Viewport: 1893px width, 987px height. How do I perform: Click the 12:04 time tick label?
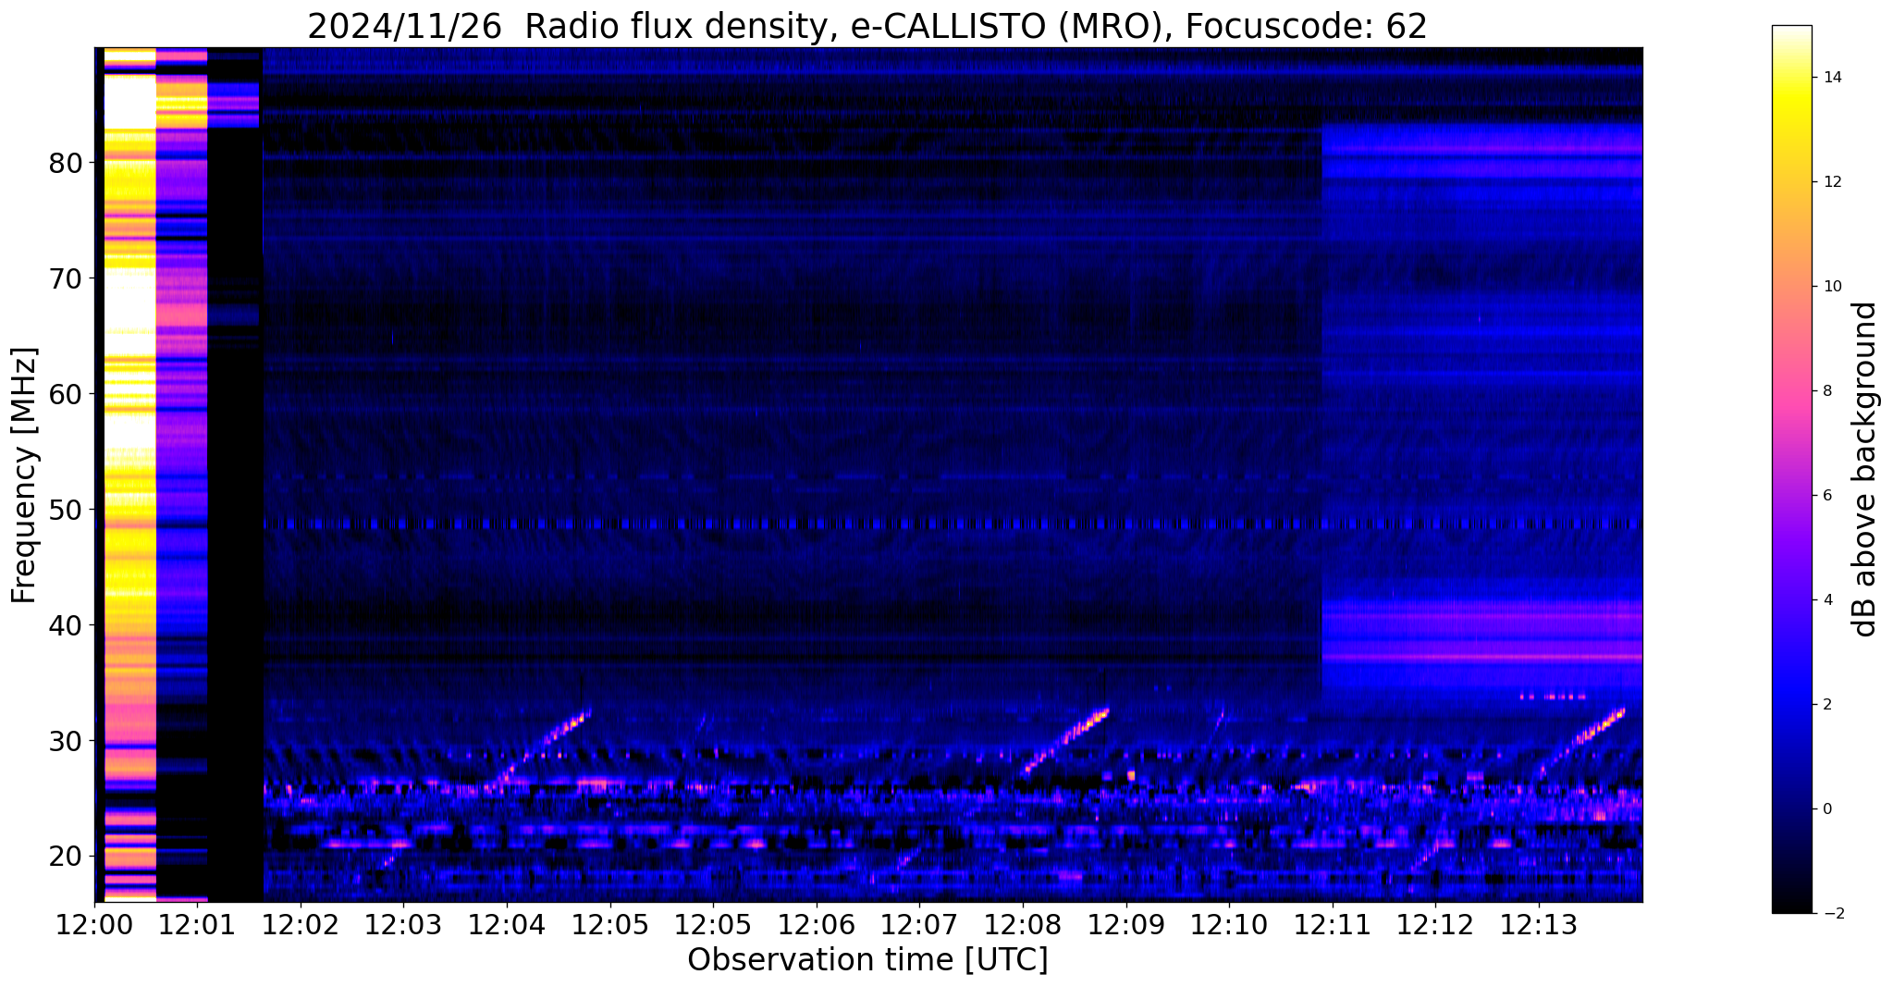[x=507, y=924]
